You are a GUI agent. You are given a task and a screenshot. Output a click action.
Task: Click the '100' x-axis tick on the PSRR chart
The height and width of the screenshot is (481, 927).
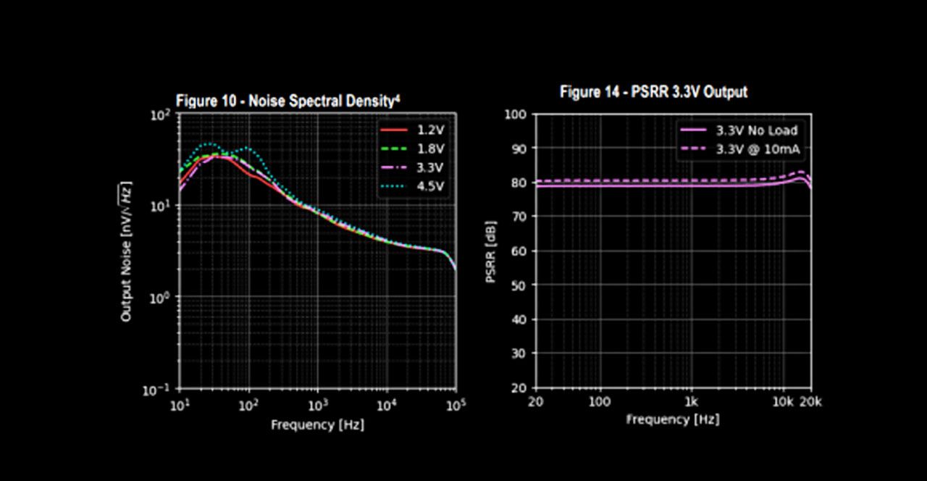[x=600, y=402]
